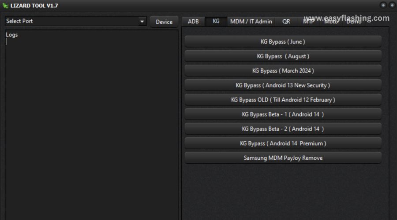Viewport: 397px width, 220px height.
Task: Run KG Bypass Android 14 Premium
Action: pyautogui.click(x=283, y=143)
